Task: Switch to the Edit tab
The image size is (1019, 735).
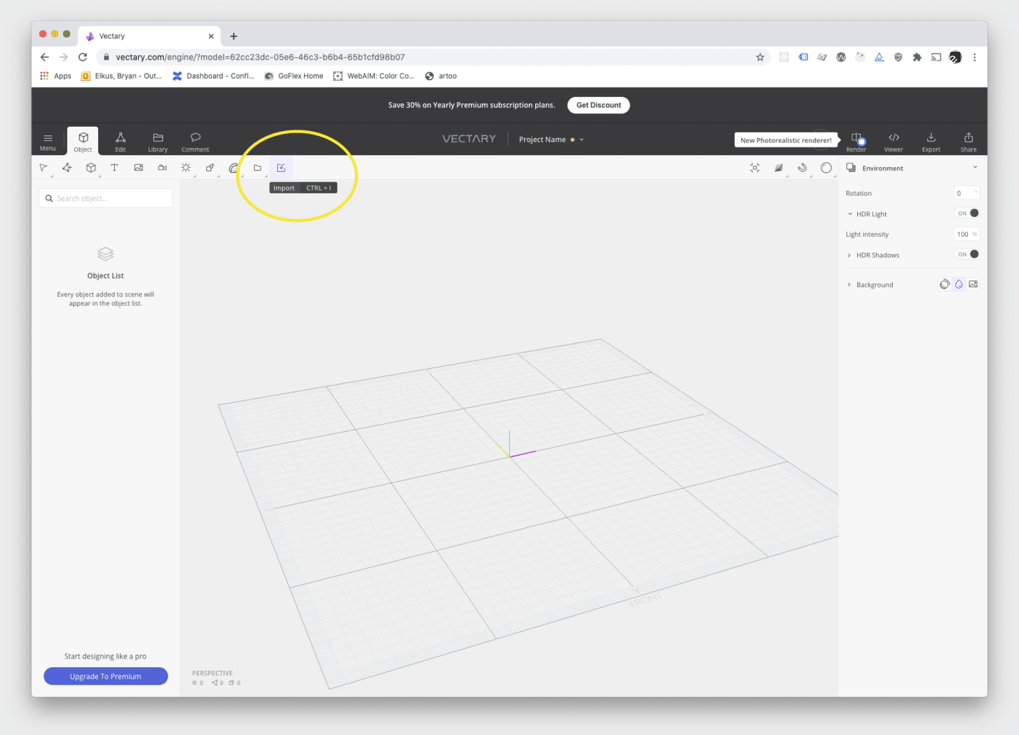Action: point(120,141)
